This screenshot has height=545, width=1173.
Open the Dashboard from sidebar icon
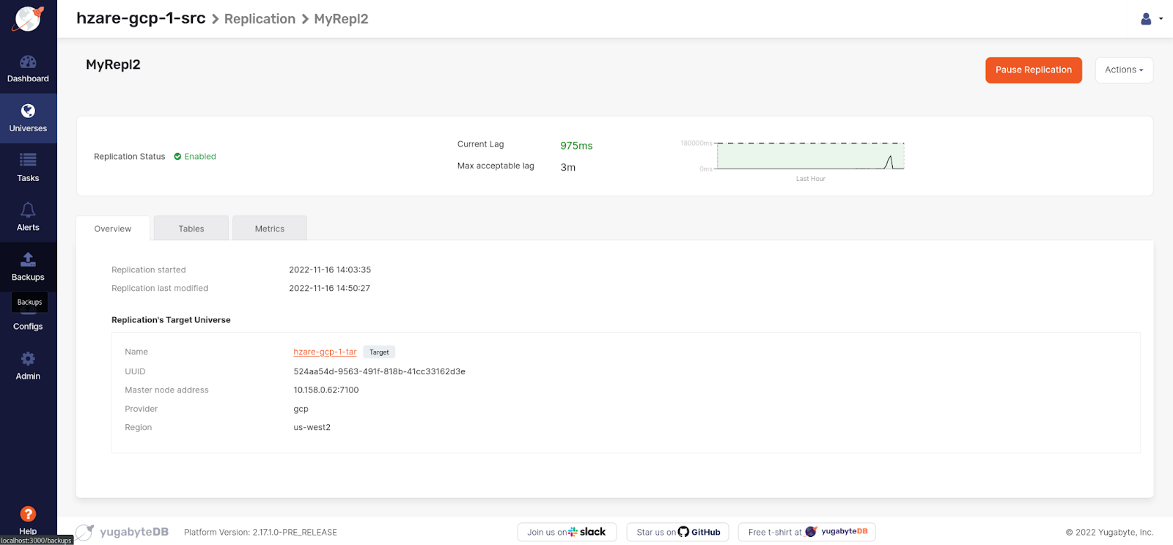(x=28, y=62)
